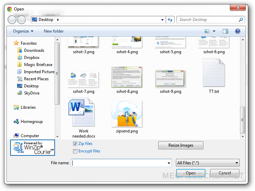This screenshot has height=191, width=255.
Task: Select the sshot-9.png thumbnail
Action: coord(170,79)
